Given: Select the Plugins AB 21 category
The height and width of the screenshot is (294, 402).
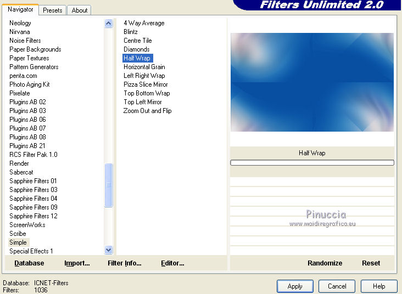Looking at the screenshot, I should pos(27,146).
